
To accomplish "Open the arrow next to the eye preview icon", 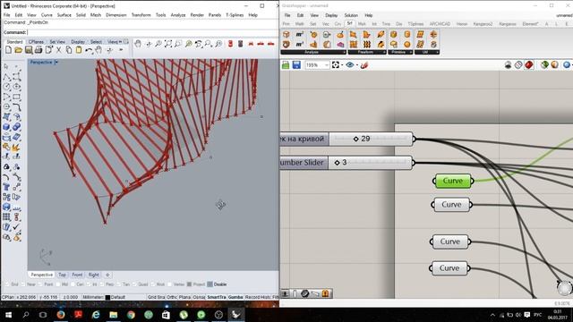I will coord(357,65).
